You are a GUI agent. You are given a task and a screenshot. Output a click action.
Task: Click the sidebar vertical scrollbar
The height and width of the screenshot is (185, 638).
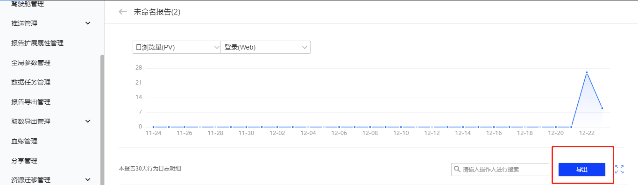102,120
